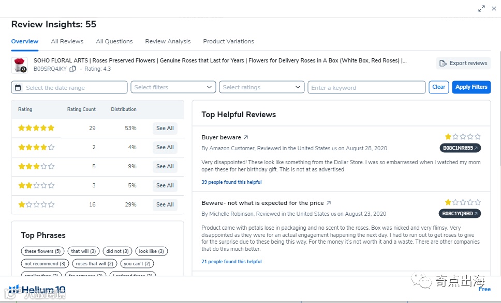
Task: Select the 'these flowers (5)' phrase chip
Action: click(42, 251)
